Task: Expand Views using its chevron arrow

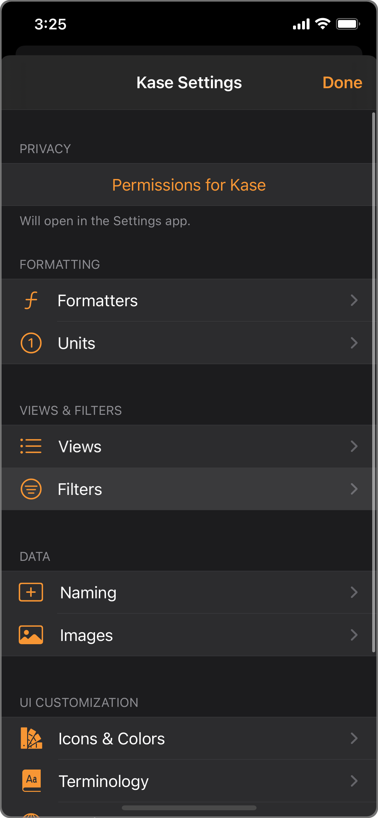Action: (x=354, y=446)
